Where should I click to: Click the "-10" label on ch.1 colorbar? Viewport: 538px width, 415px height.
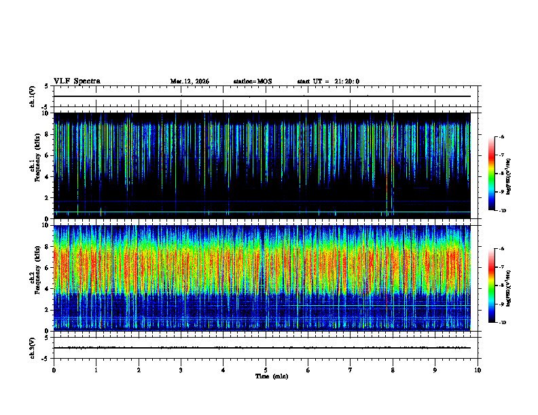click(502, 211)
